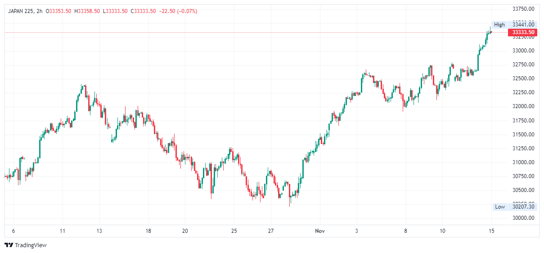Click the 33750.00 price axis label
The height and width of the screenshot is (253, 544).
point(523,9)
